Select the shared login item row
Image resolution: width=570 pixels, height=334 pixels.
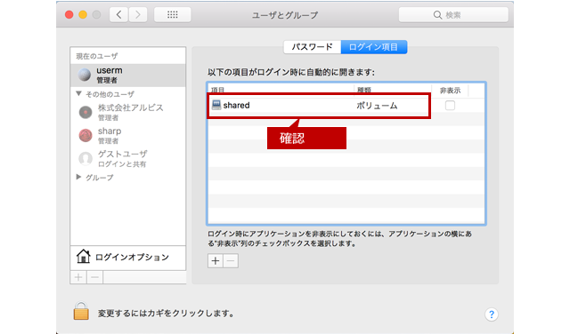pyautogui.click(x=346, y=106)
